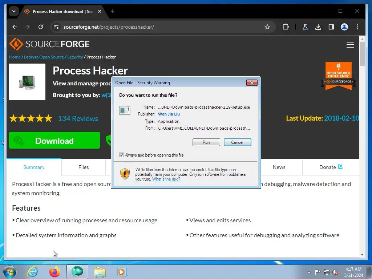
Task: Reload the SourceForge page
Action: (x=41, y=27)
